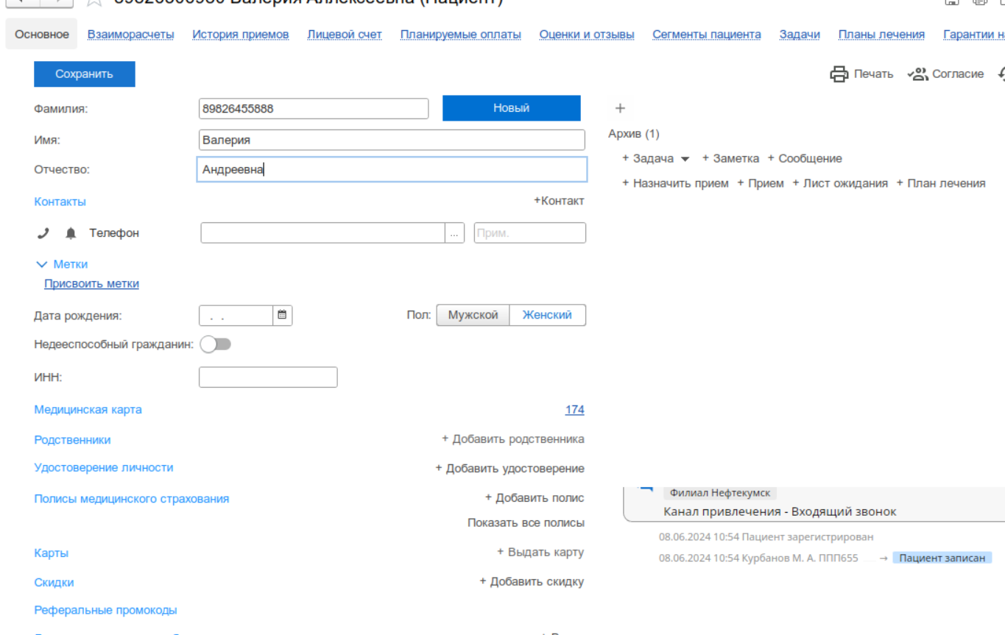
Task: Click the Присвоить метки link
Action: pyautogui.click(x=91, y=284)
